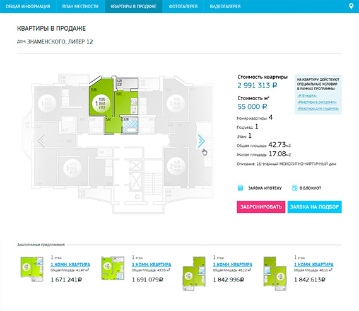The width and height of the screenshot is (359, 311).
Task: Go to previous floor plan arrow
Action: (41, 141)
